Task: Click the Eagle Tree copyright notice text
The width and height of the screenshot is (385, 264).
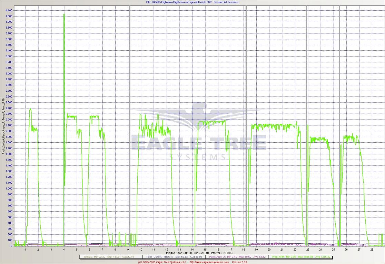Action: click(162, 262)
